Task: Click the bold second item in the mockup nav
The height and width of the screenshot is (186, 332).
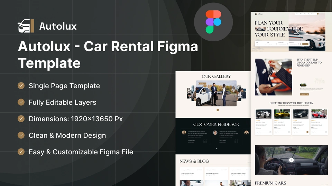Action: [x=301, y=14]
